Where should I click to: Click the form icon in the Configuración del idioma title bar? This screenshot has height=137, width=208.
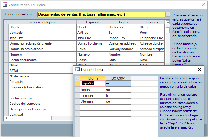[x=5, y=5]
